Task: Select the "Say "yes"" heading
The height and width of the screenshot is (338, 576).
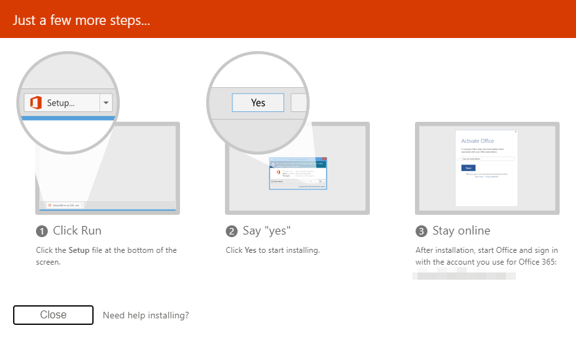Action: coord(266,231)
